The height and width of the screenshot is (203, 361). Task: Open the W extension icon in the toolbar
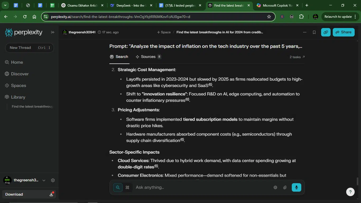(292, 17)
